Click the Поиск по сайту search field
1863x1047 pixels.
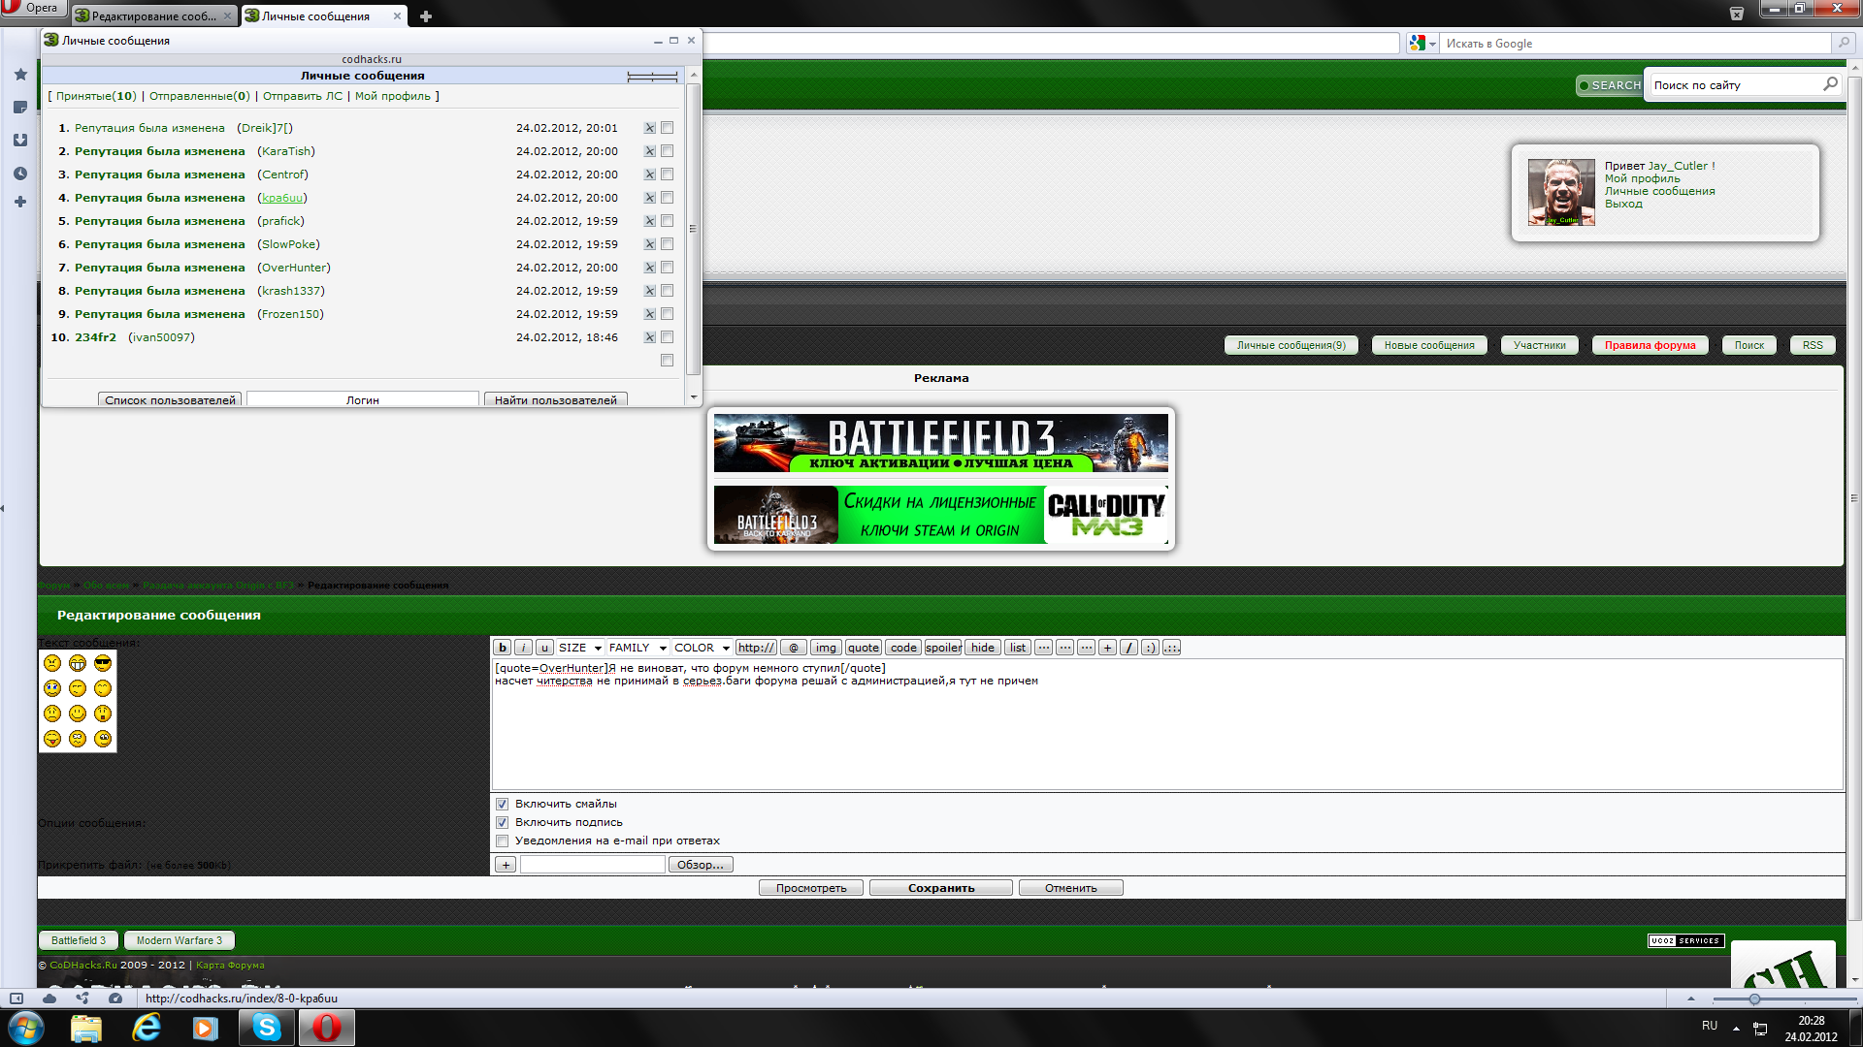pos(1735,85)
